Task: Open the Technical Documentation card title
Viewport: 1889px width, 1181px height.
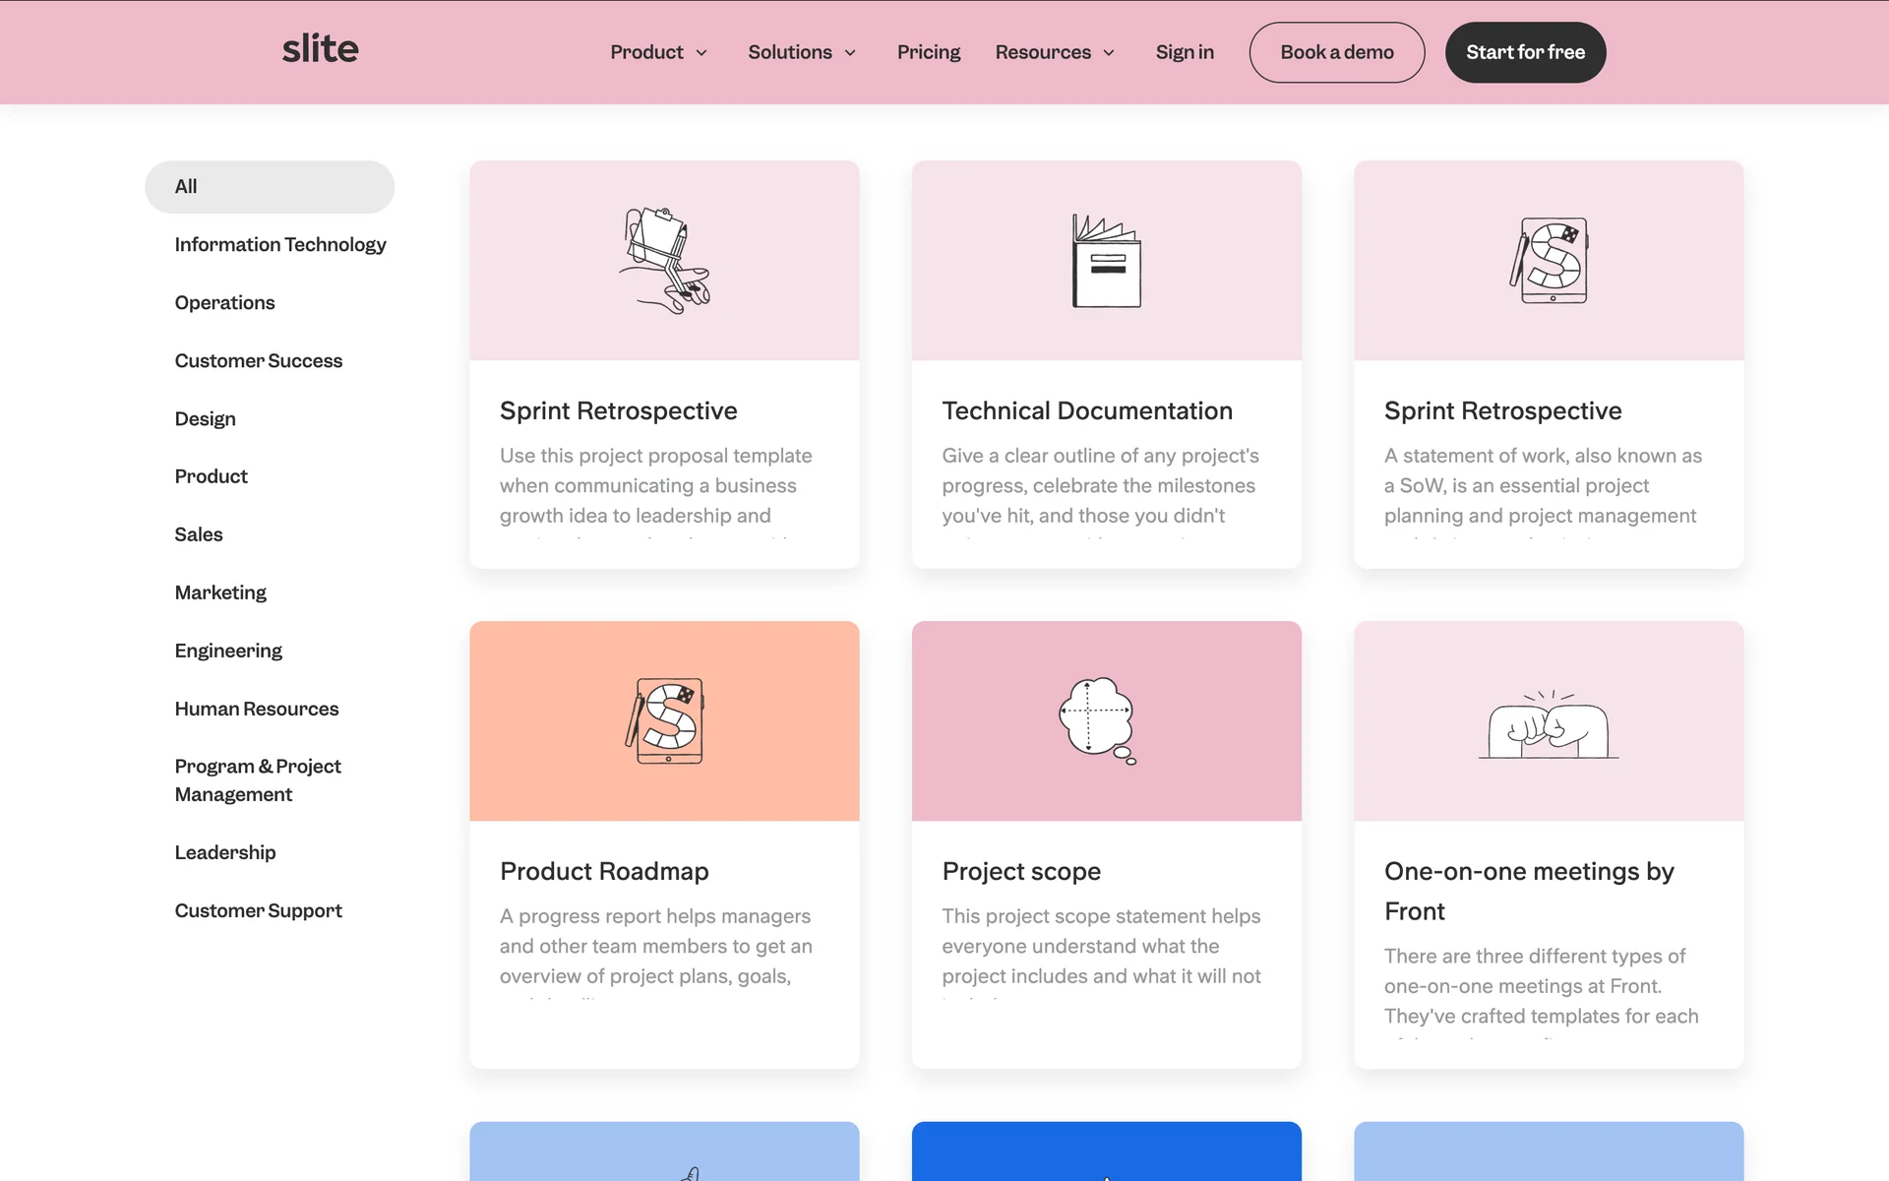Action: (x=1086, y=410)
